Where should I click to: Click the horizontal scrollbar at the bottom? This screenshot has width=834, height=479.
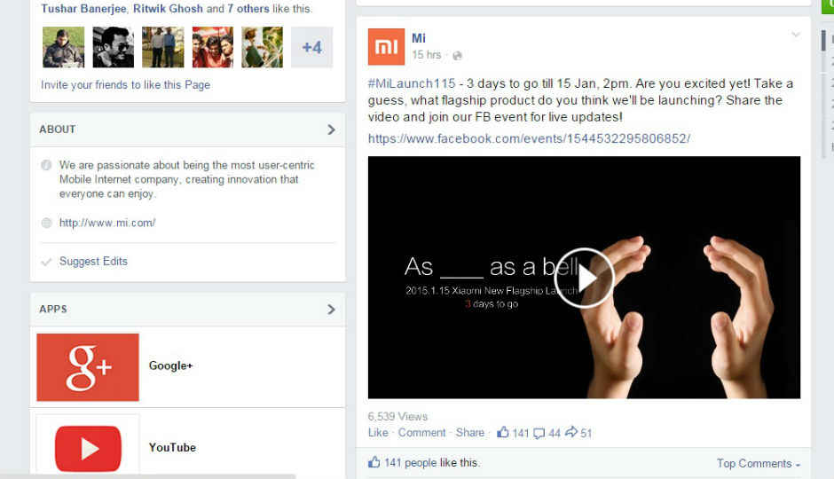(x=148, y=476)
